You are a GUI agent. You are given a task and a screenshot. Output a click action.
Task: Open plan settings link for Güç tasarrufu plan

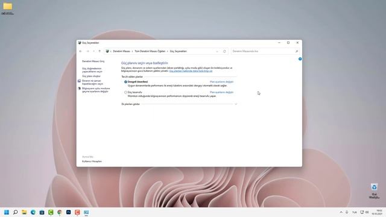pos(221,92)
